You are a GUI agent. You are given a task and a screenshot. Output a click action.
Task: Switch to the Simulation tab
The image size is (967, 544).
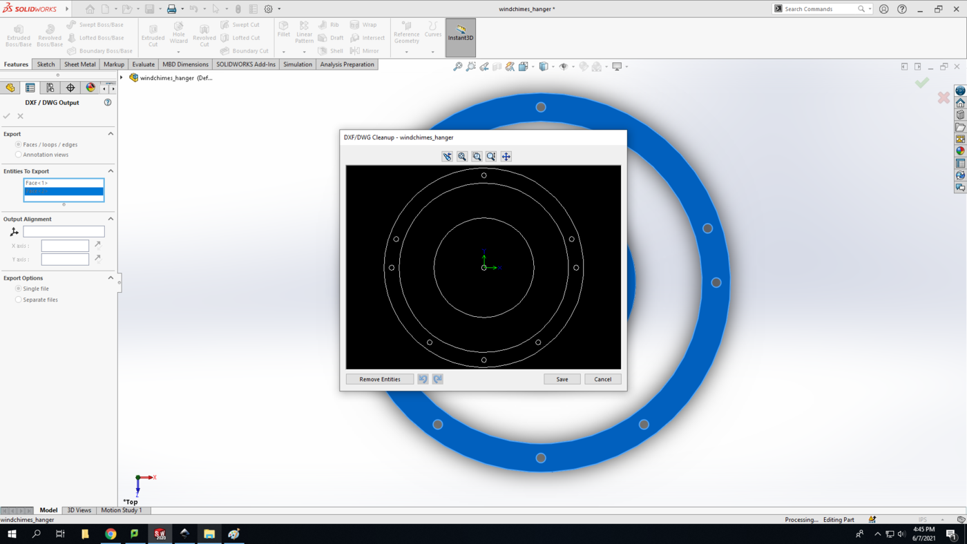click(298, 64)
